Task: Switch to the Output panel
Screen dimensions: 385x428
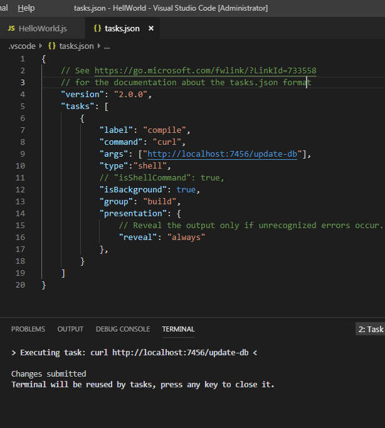Action: pyautogui.click(x=70, y=329)
